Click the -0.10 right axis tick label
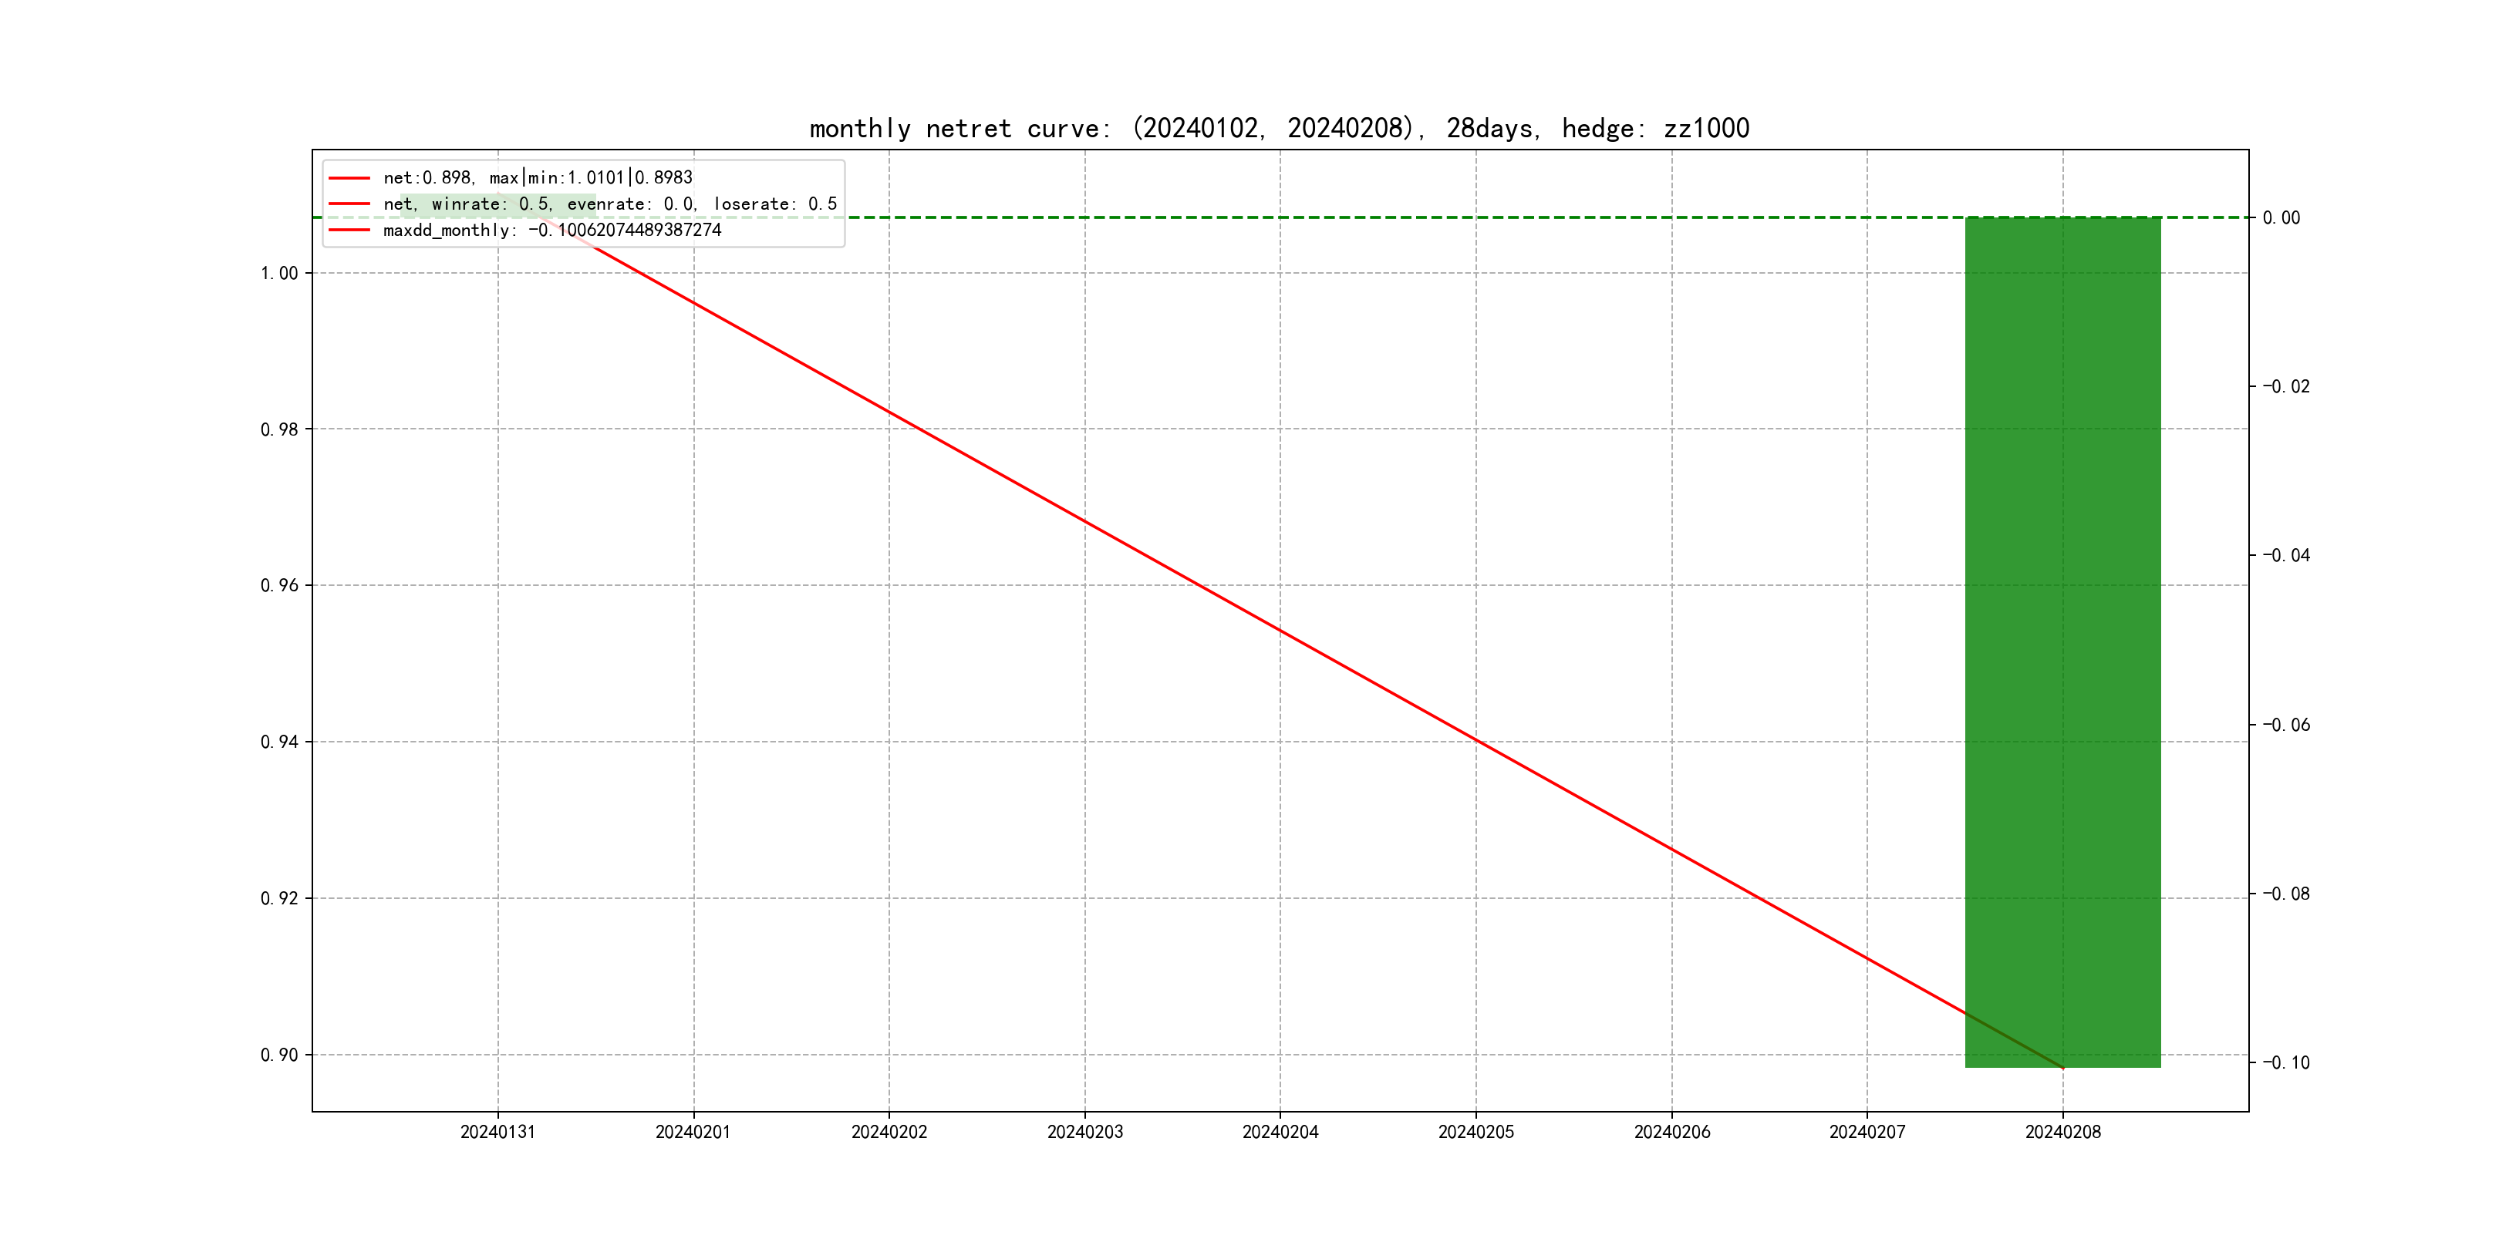 coord(2285,1063)
